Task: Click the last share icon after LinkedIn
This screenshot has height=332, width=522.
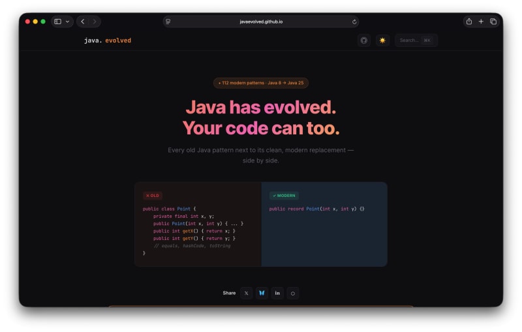Action: click(293, 293)
